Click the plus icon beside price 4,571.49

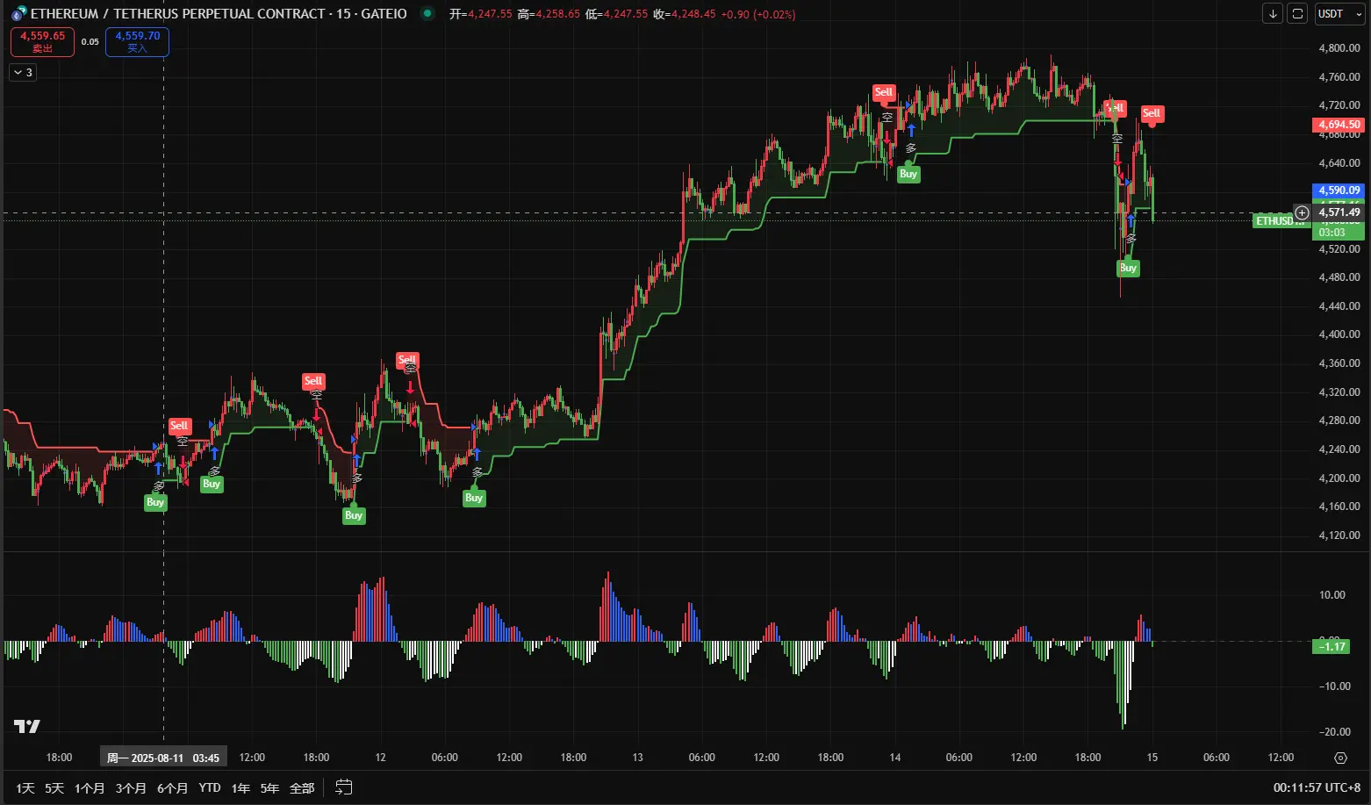coord(1302,212)
